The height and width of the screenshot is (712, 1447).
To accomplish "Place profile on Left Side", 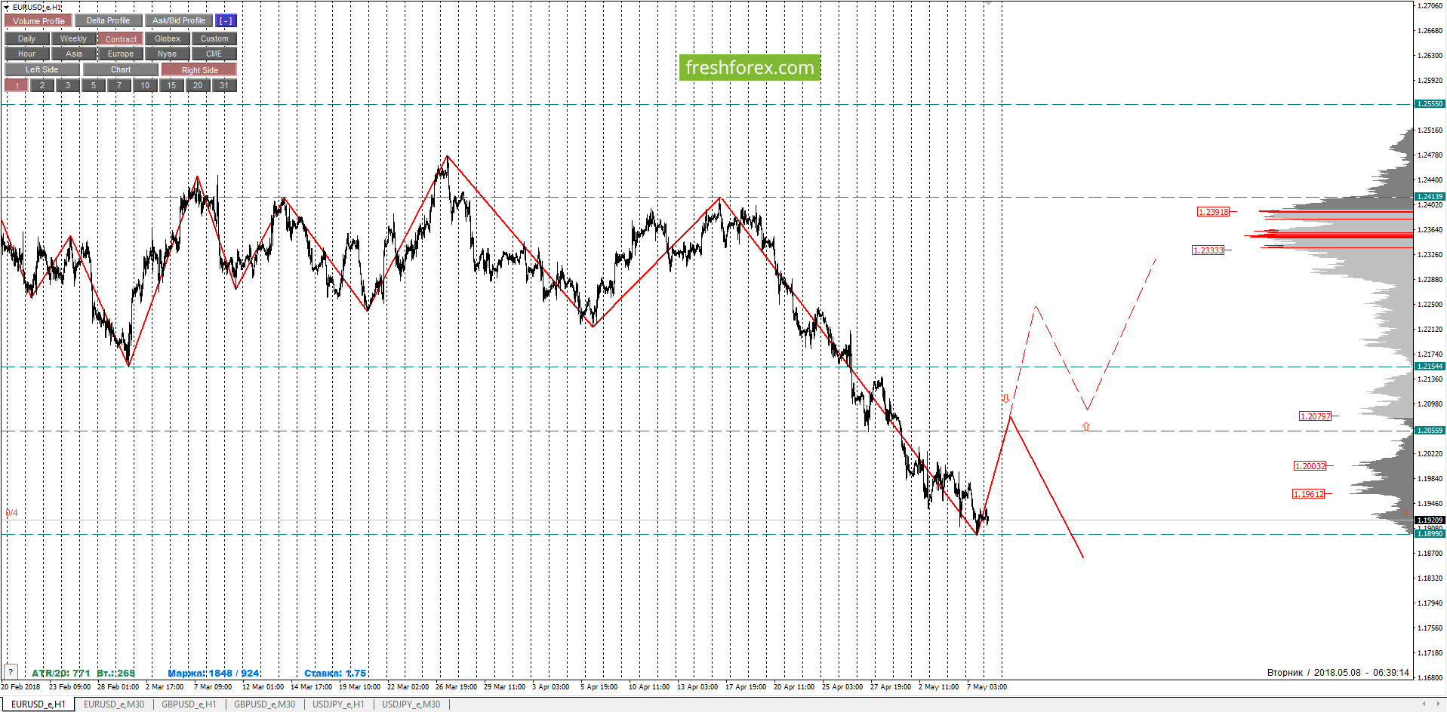I will point(42,69).
